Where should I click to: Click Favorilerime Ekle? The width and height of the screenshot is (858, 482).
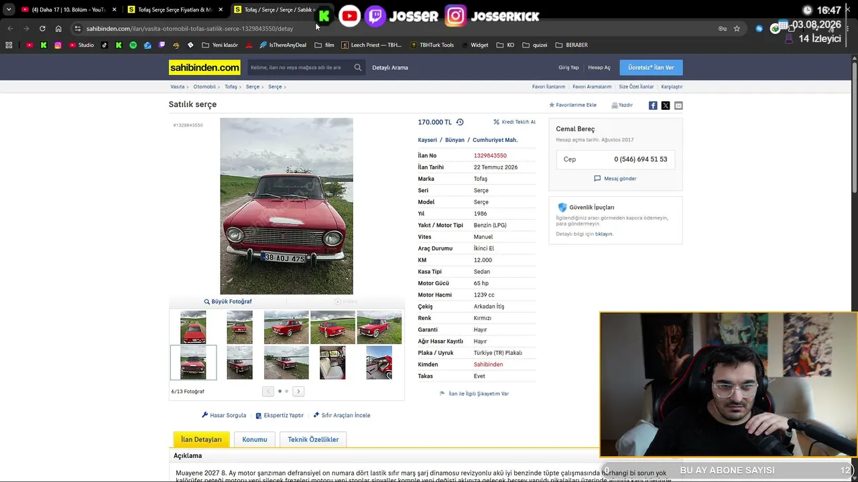[573, 105]
